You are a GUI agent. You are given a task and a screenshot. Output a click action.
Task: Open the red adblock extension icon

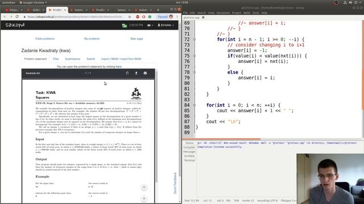click(138, 16)
